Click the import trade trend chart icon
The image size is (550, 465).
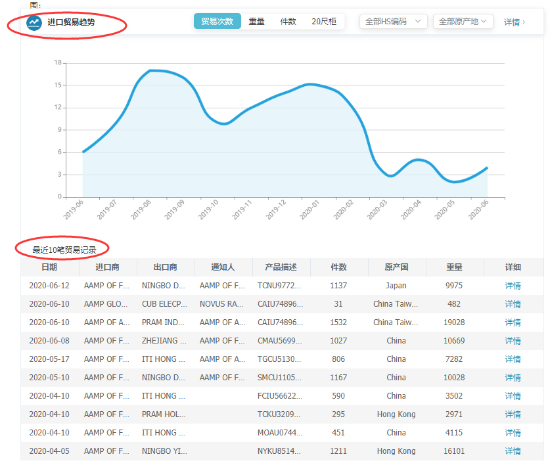click(x=34, y=23)
